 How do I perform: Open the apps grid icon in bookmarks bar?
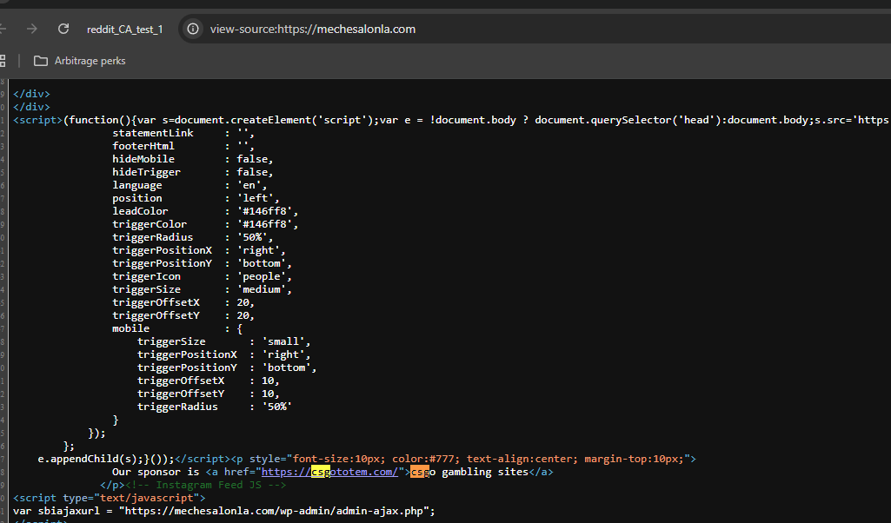pos(3,61)
